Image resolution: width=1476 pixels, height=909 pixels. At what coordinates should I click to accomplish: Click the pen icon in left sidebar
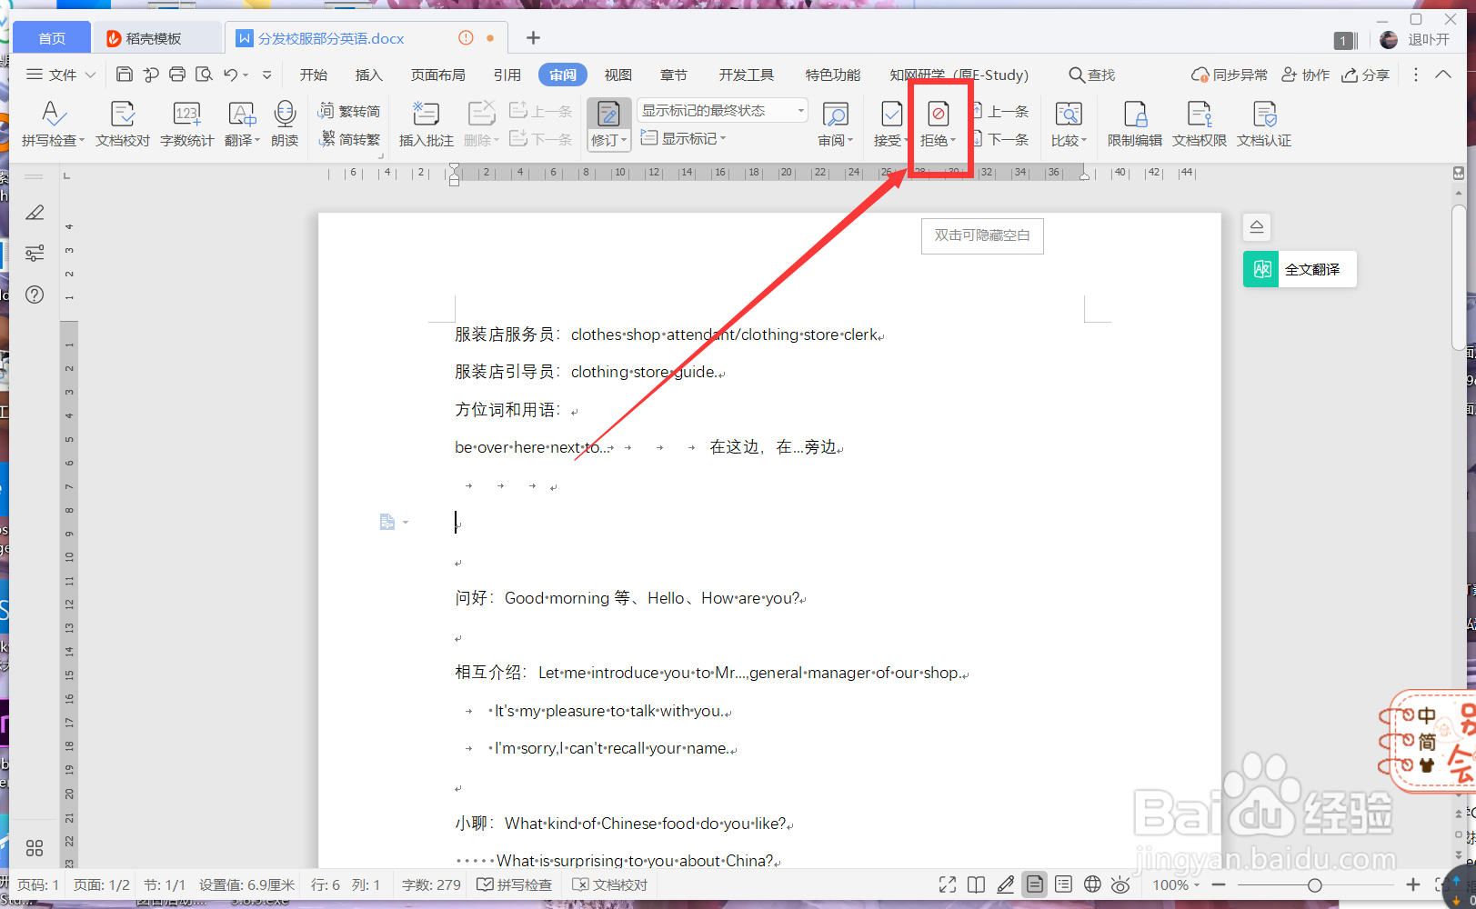point(35,213)
